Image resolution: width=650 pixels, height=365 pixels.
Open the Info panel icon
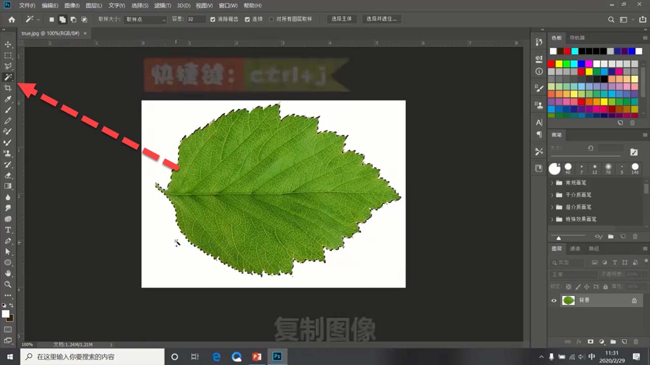(539, 71)
